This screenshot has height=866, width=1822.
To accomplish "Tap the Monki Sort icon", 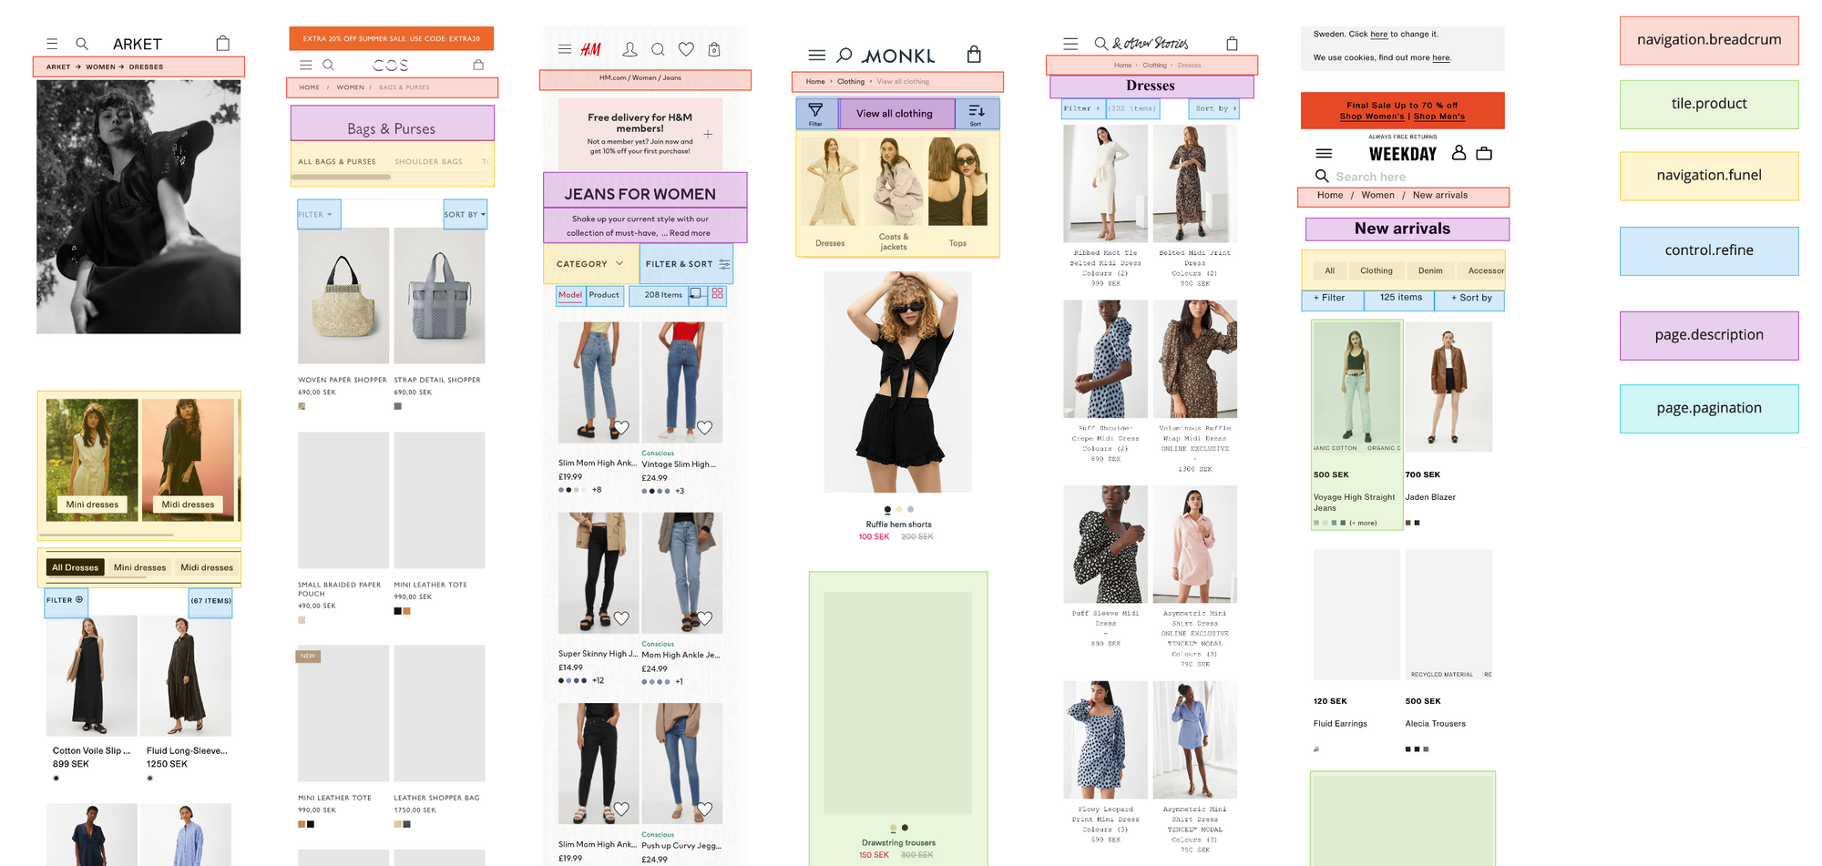I will [x=976, y=110].
